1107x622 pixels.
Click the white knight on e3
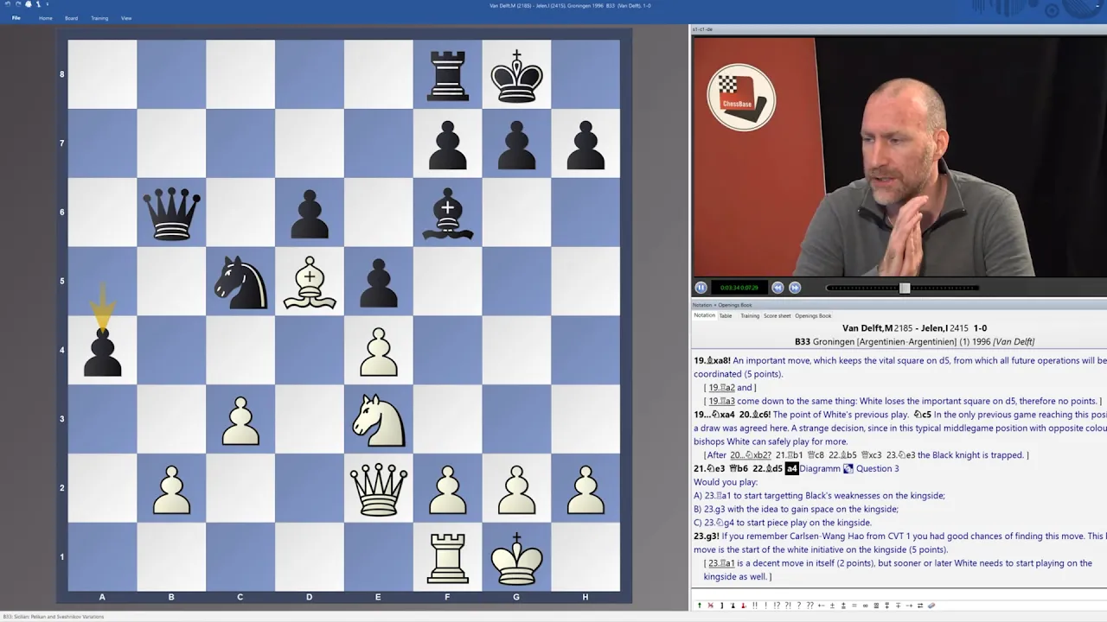click(x=379, y=419)
